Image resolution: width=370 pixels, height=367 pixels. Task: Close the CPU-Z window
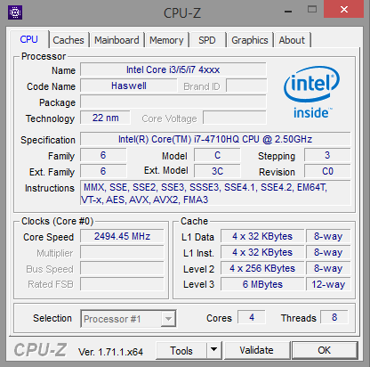pyautogui.click(x=343, y=10)
